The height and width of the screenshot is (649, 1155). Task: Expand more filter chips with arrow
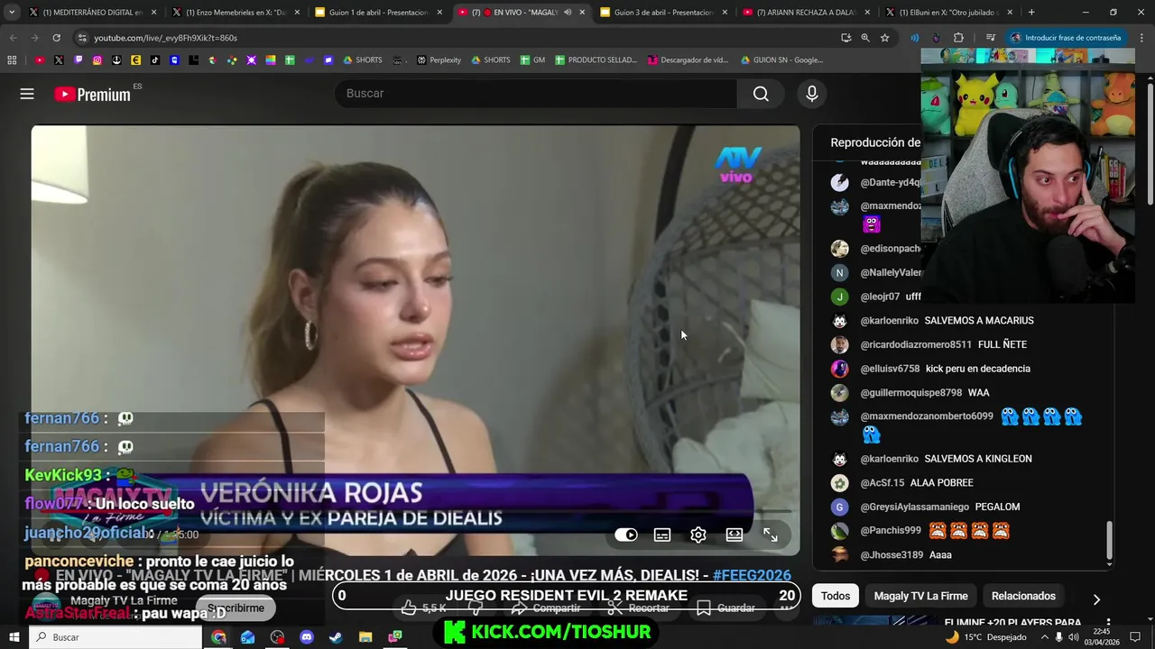coord(1096,599)
